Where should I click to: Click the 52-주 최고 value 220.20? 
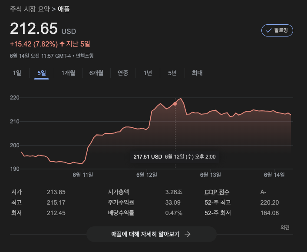click(269, 202)
